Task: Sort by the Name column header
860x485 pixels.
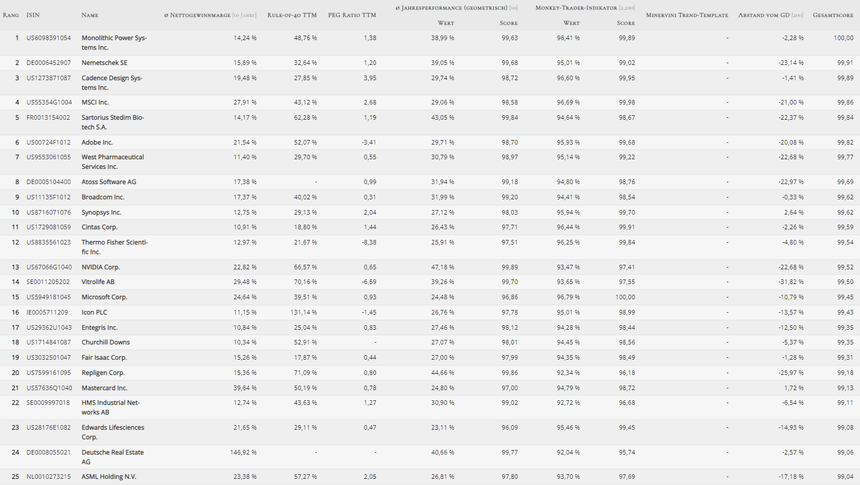Action: pyautogui.click(x=90, y=15)
